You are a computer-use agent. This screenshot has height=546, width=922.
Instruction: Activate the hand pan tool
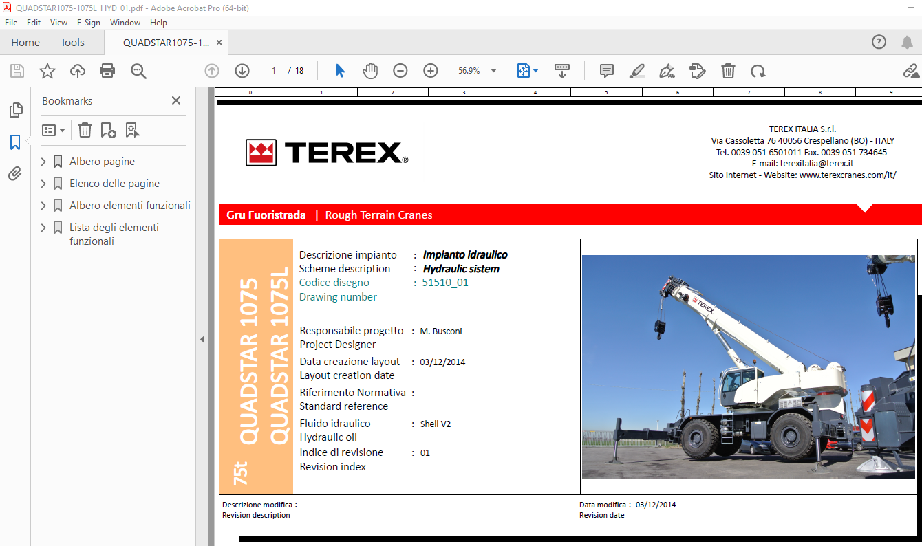click(x=370, y=71)
